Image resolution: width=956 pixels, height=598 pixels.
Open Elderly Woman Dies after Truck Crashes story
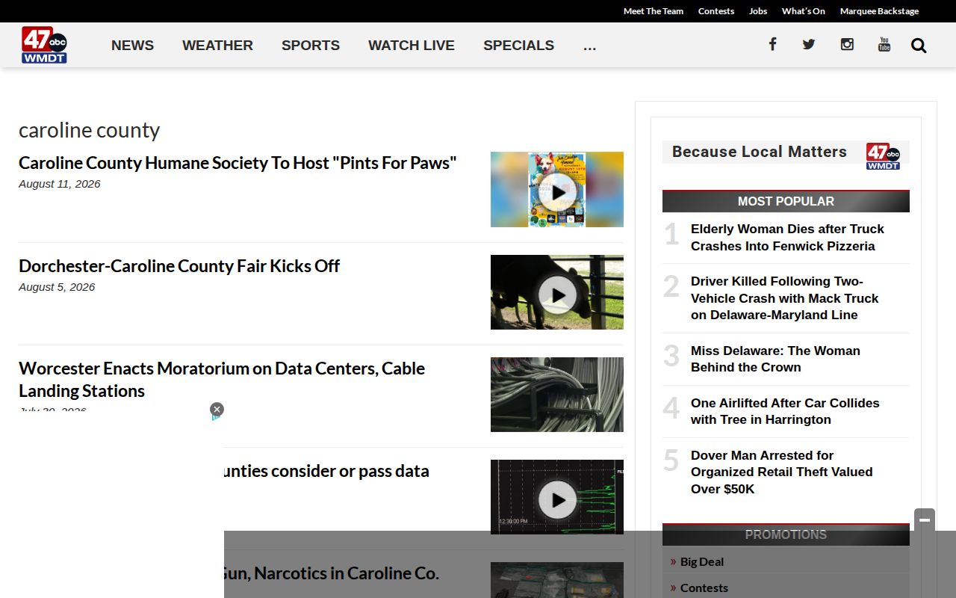[787, 238]
